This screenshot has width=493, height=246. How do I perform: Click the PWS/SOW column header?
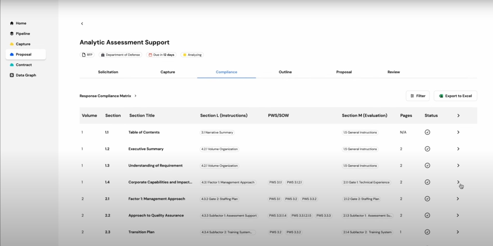click(278, 115)
